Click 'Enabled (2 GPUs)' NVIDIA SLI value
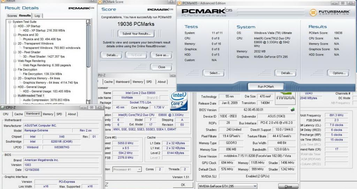Image resolution: width=357 pixels, height=189 pixels. point(257,176)
